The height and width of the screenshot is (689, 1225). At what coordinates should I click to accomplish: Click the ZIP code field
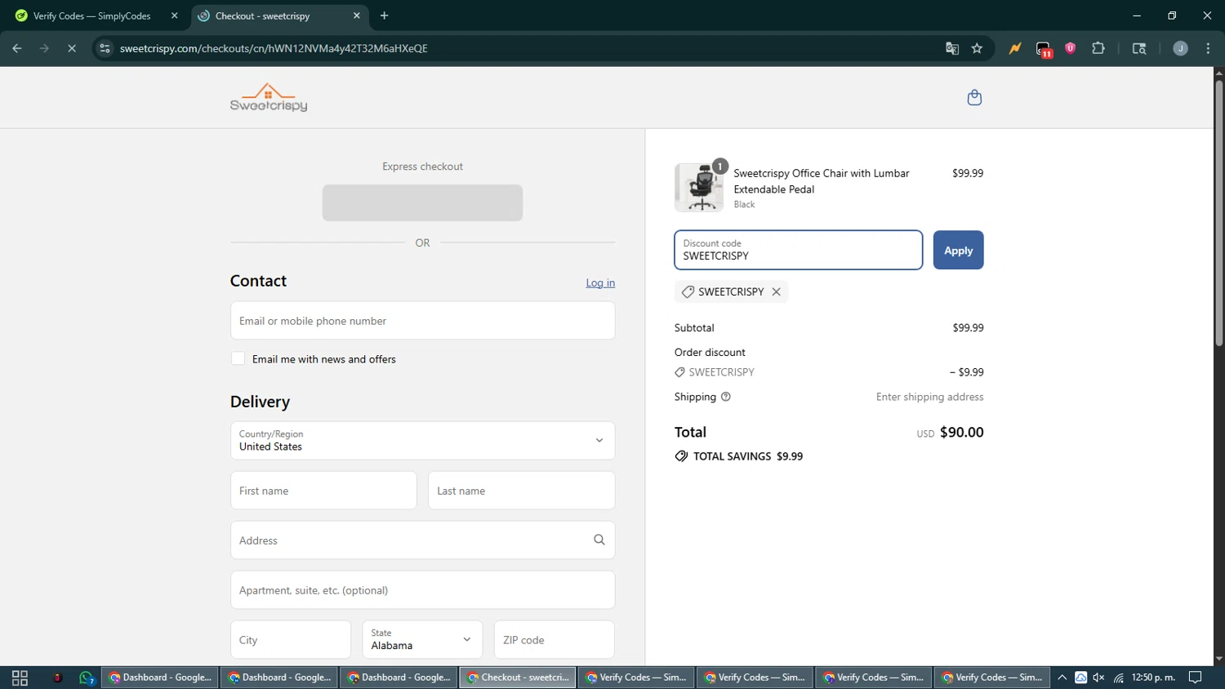pyautogui.click(x=554, y=639)
